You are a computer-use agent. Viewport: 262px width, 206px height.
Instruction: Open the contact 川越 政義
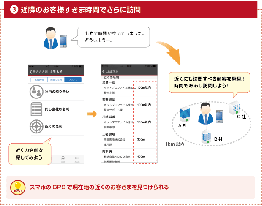[x=109, y=117]
